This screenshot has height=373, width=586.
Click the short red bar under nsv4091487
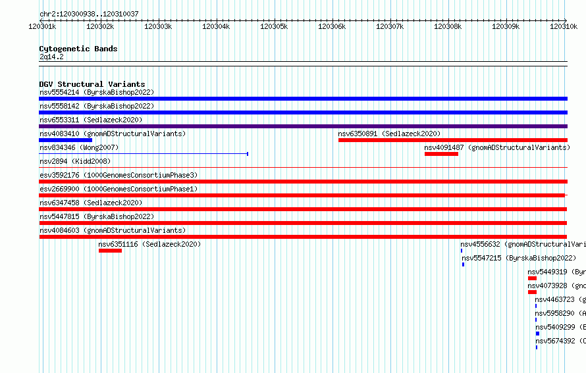coord(441,154)
